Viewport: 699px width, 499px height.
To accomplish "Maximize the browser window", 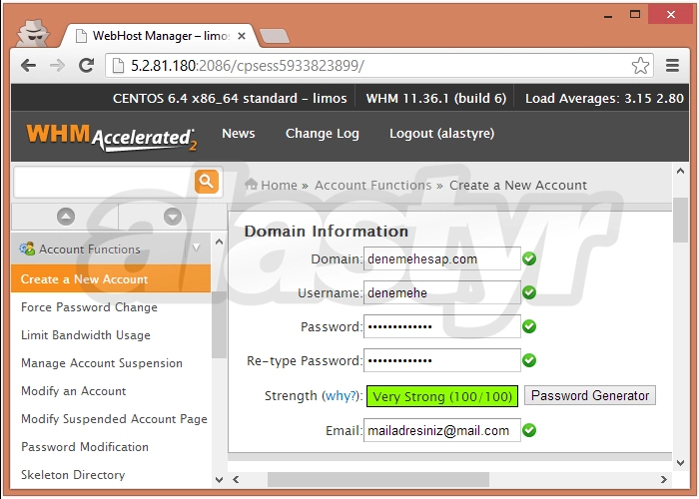I will tap(635, 15).
